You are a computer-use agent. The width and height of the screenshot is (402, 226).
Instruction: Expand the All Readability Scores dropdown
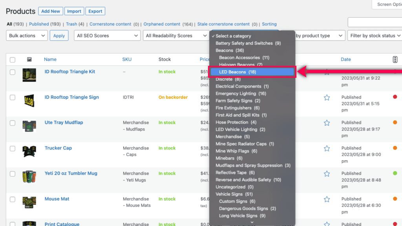(x=175, y=35)
